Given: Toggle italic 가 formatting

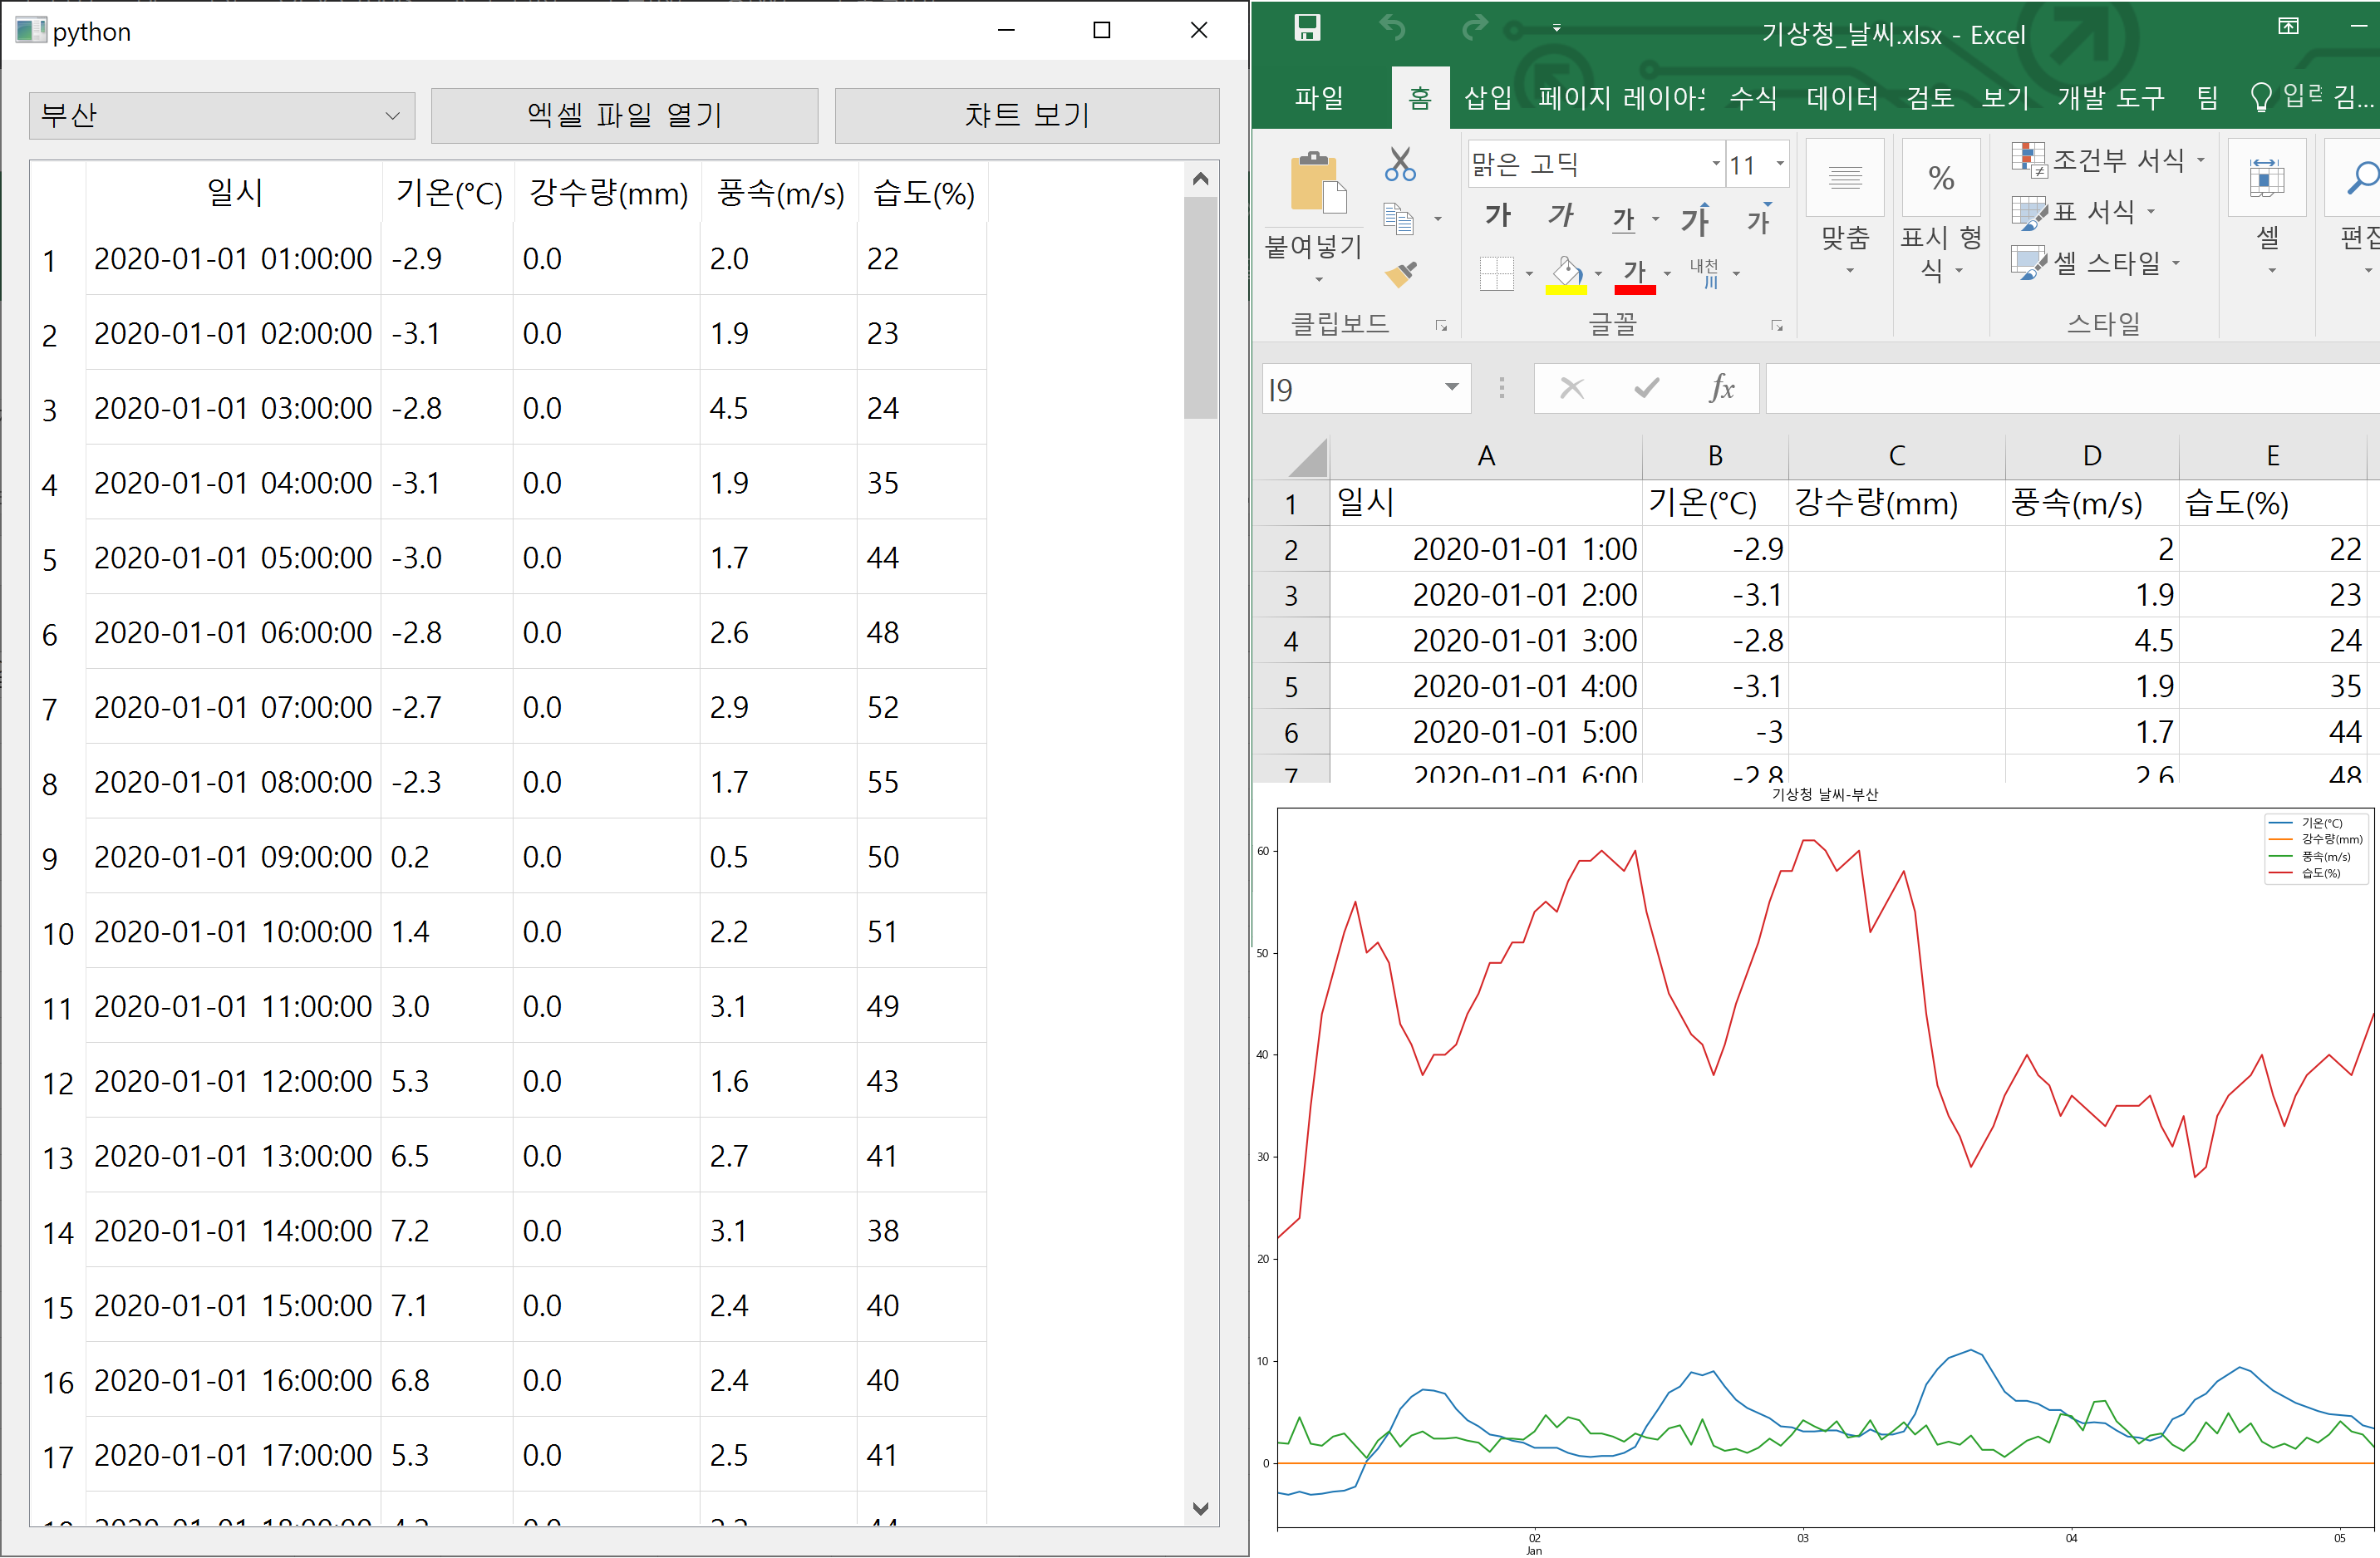Looking at the screenshot, I should 1560,216.
